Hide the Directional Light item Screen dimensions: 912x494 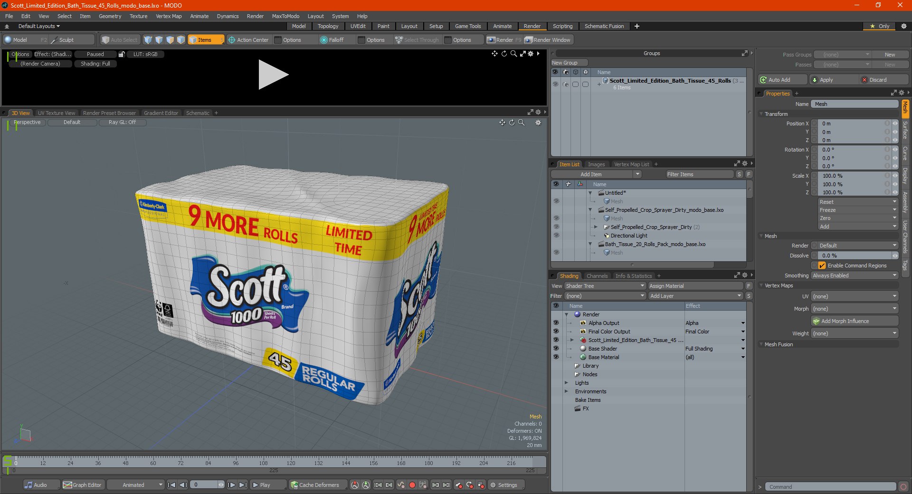tap(556, 236)
